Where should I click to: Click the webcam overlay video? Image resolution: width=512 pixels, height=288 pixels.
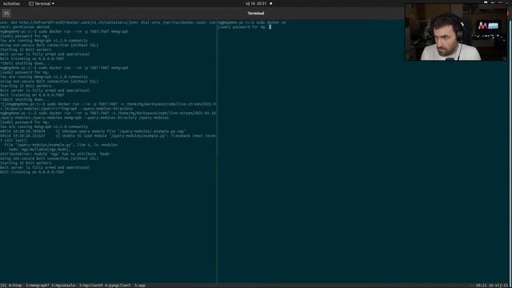pos(456,32)
